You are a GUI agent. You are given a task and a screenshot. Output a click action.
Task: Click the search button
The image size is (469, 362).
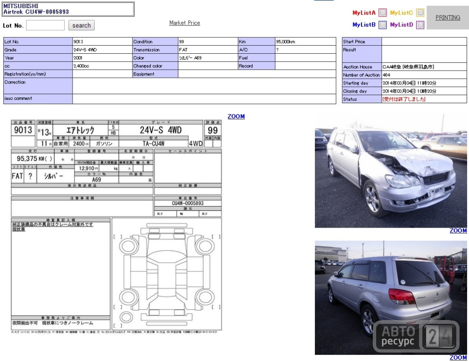[x=82, y=25]
